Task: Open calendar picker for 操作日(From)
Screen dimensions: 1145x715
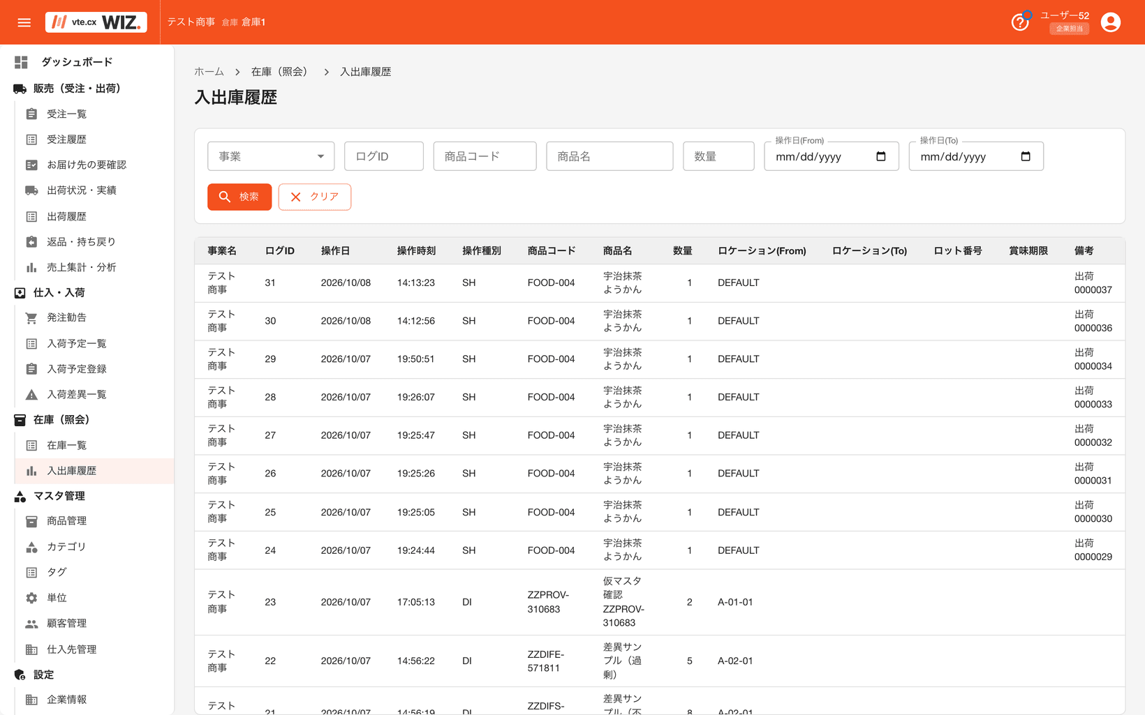Action: point(881,156)
